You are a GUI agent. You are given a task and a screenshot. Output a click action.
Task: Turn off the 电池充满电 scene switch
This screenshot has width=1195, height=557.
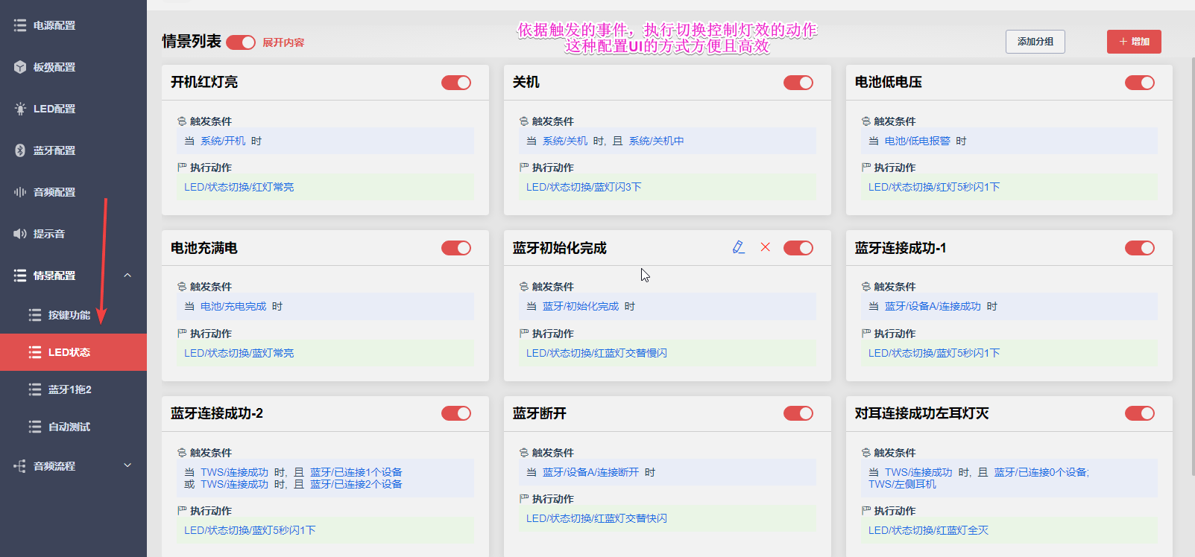pyautogui.click(x=456, y=248)
